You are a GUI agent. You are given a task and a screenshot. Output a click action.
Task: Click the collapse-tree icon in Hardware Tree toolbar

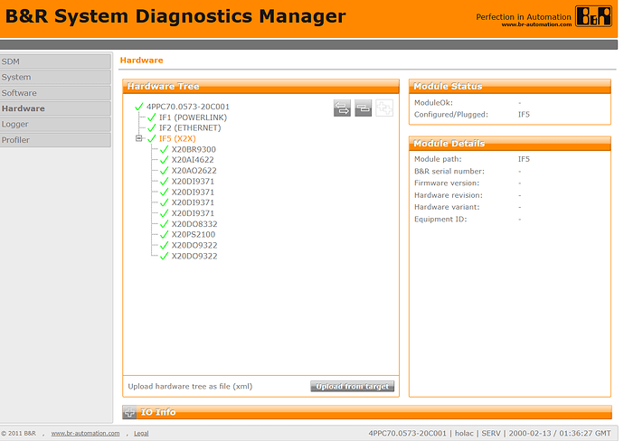(x=363, y=108)
